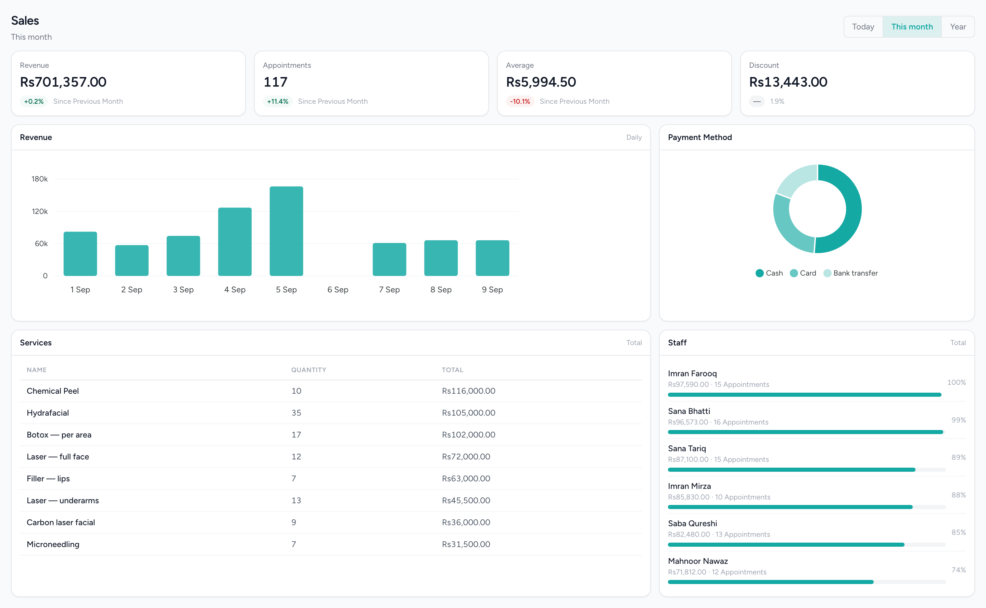Toggle Cash legend item in Payment Method
The width and height of the screenshot is (986, 608).
pyautogui.click(x=769, y=273)
